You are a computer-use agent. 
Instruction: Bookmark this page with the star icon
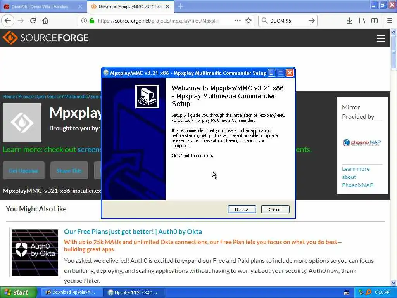point(249,21)
